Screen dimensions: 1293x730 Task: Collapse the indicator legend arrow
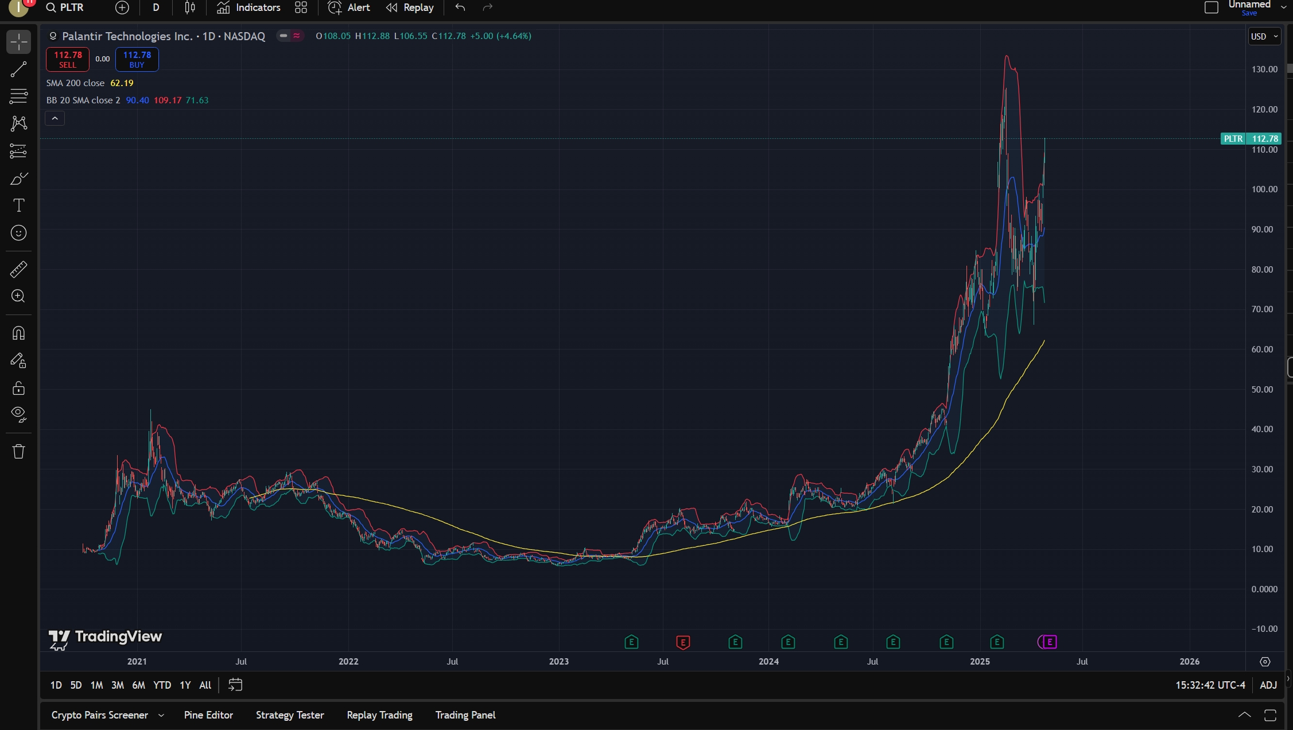click(55, 118)
